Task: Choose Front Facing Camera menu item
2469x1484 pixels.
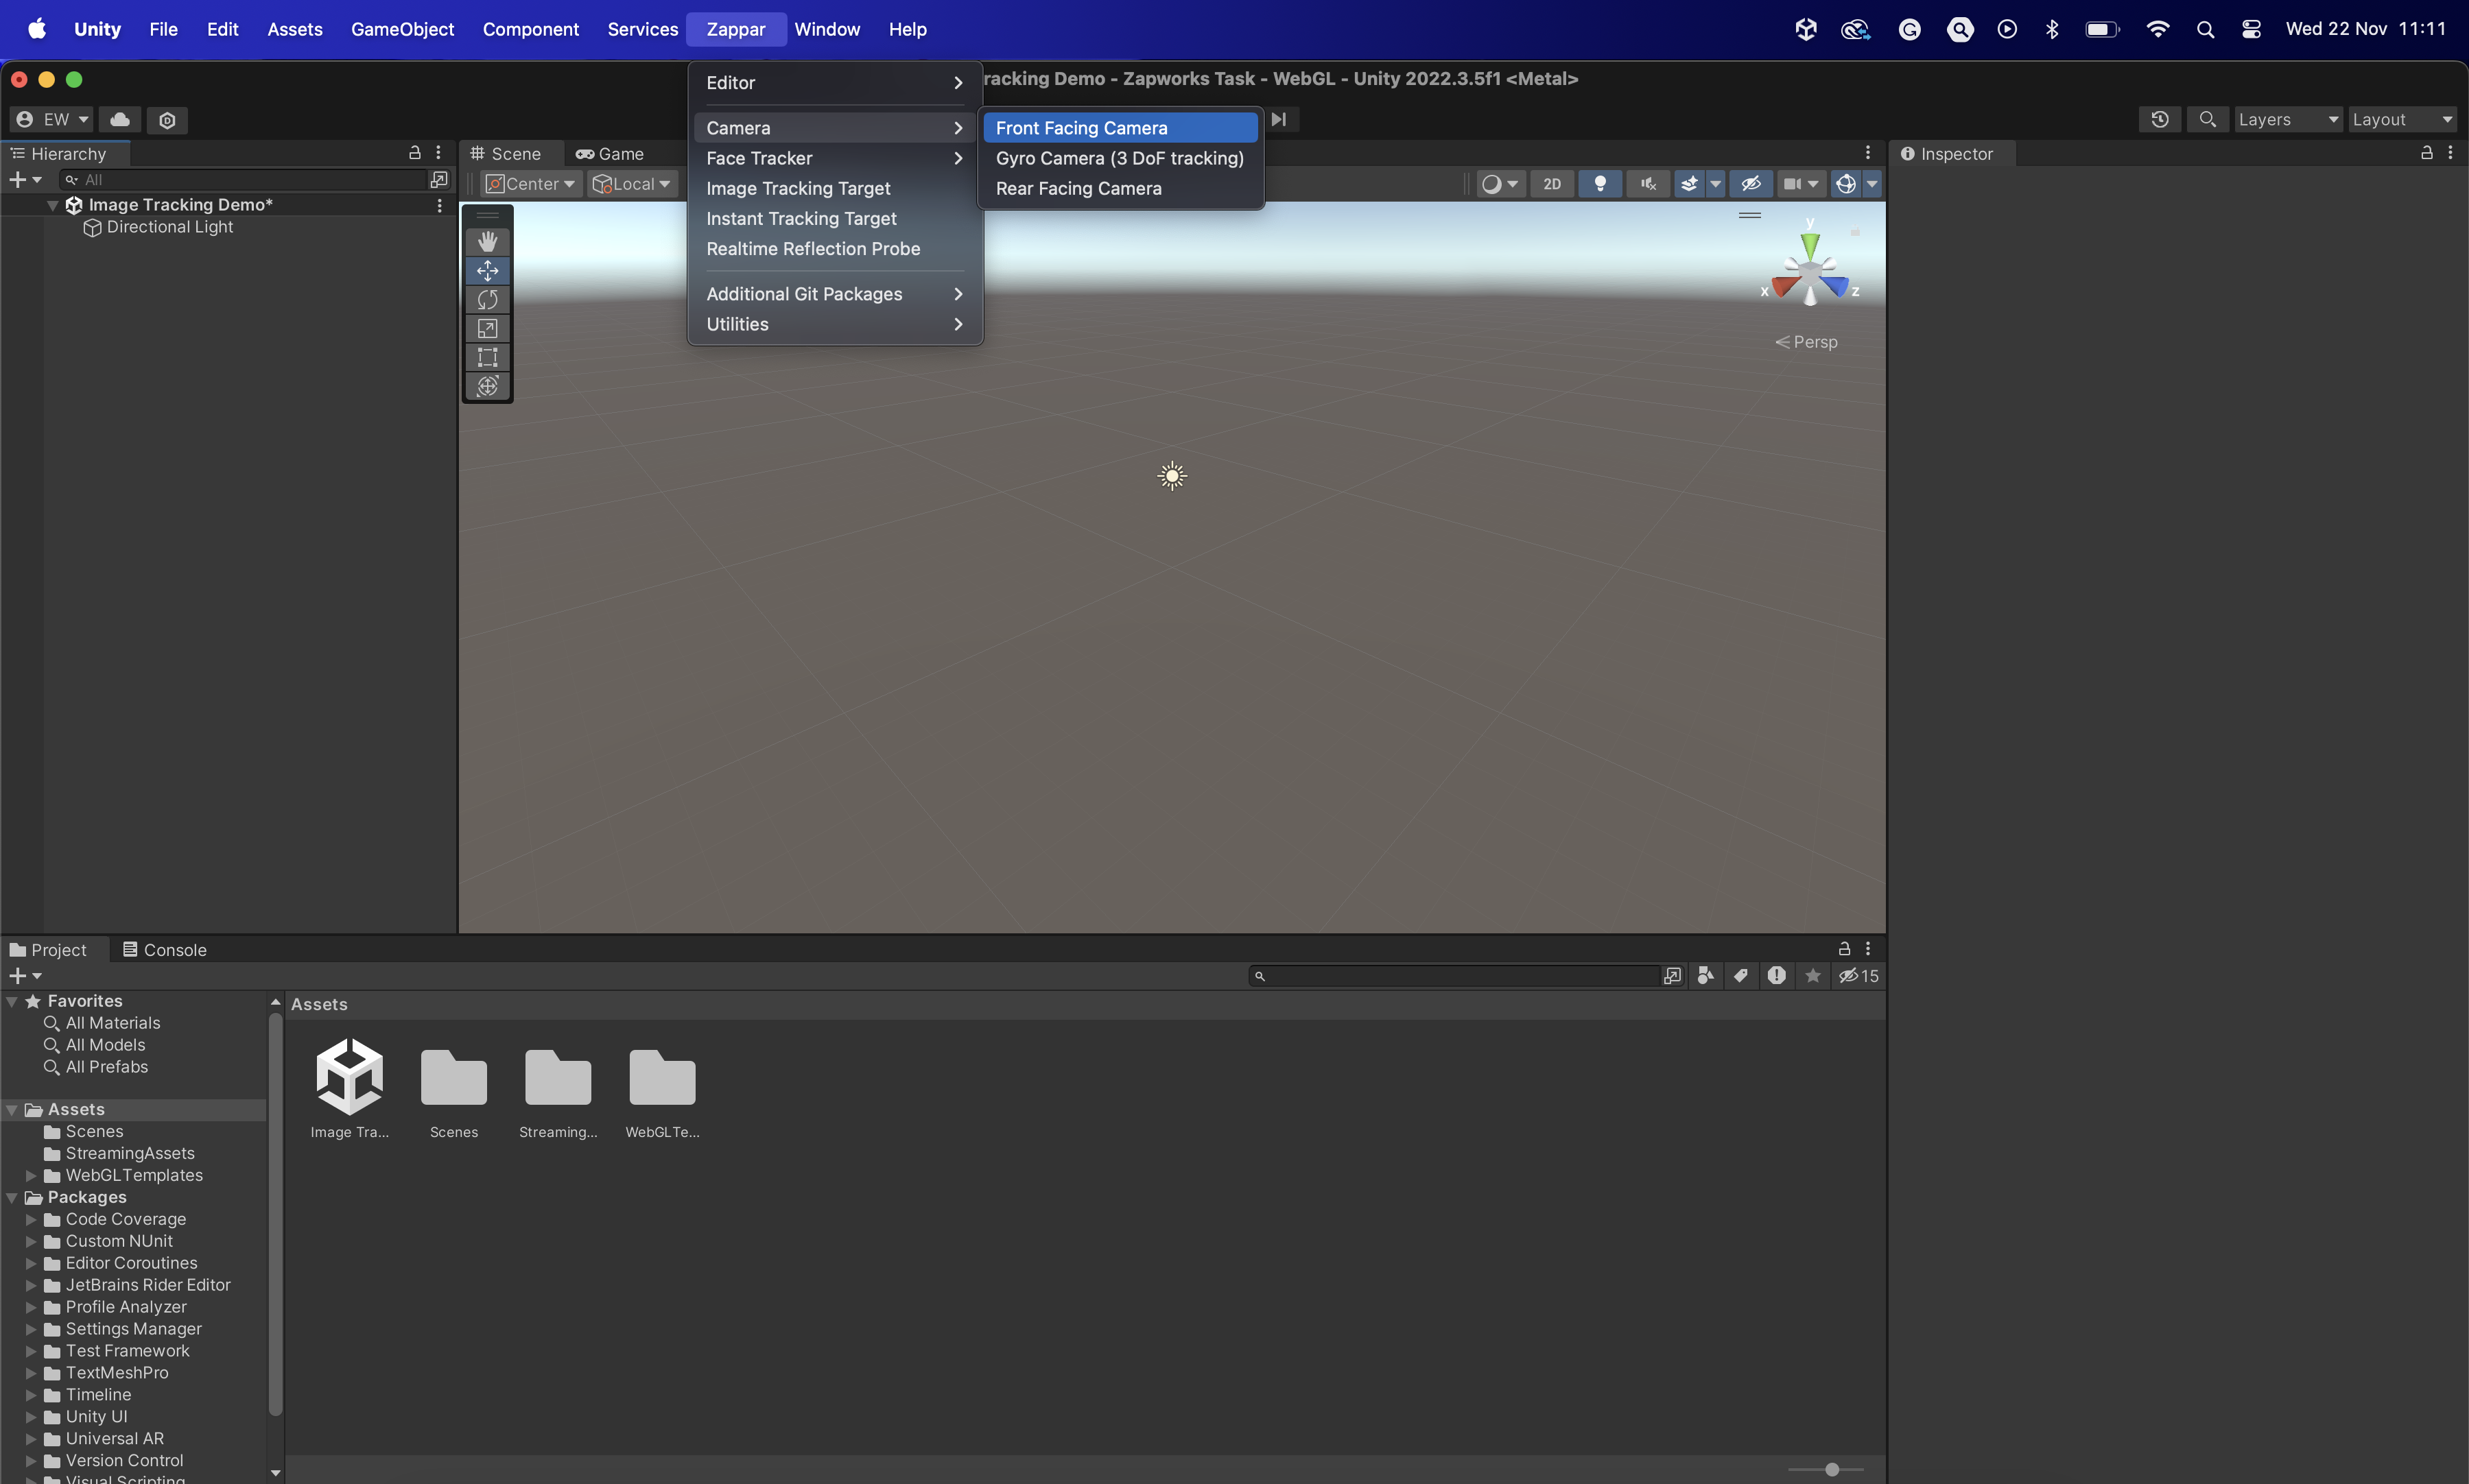Action: (x=1120, y=128)
